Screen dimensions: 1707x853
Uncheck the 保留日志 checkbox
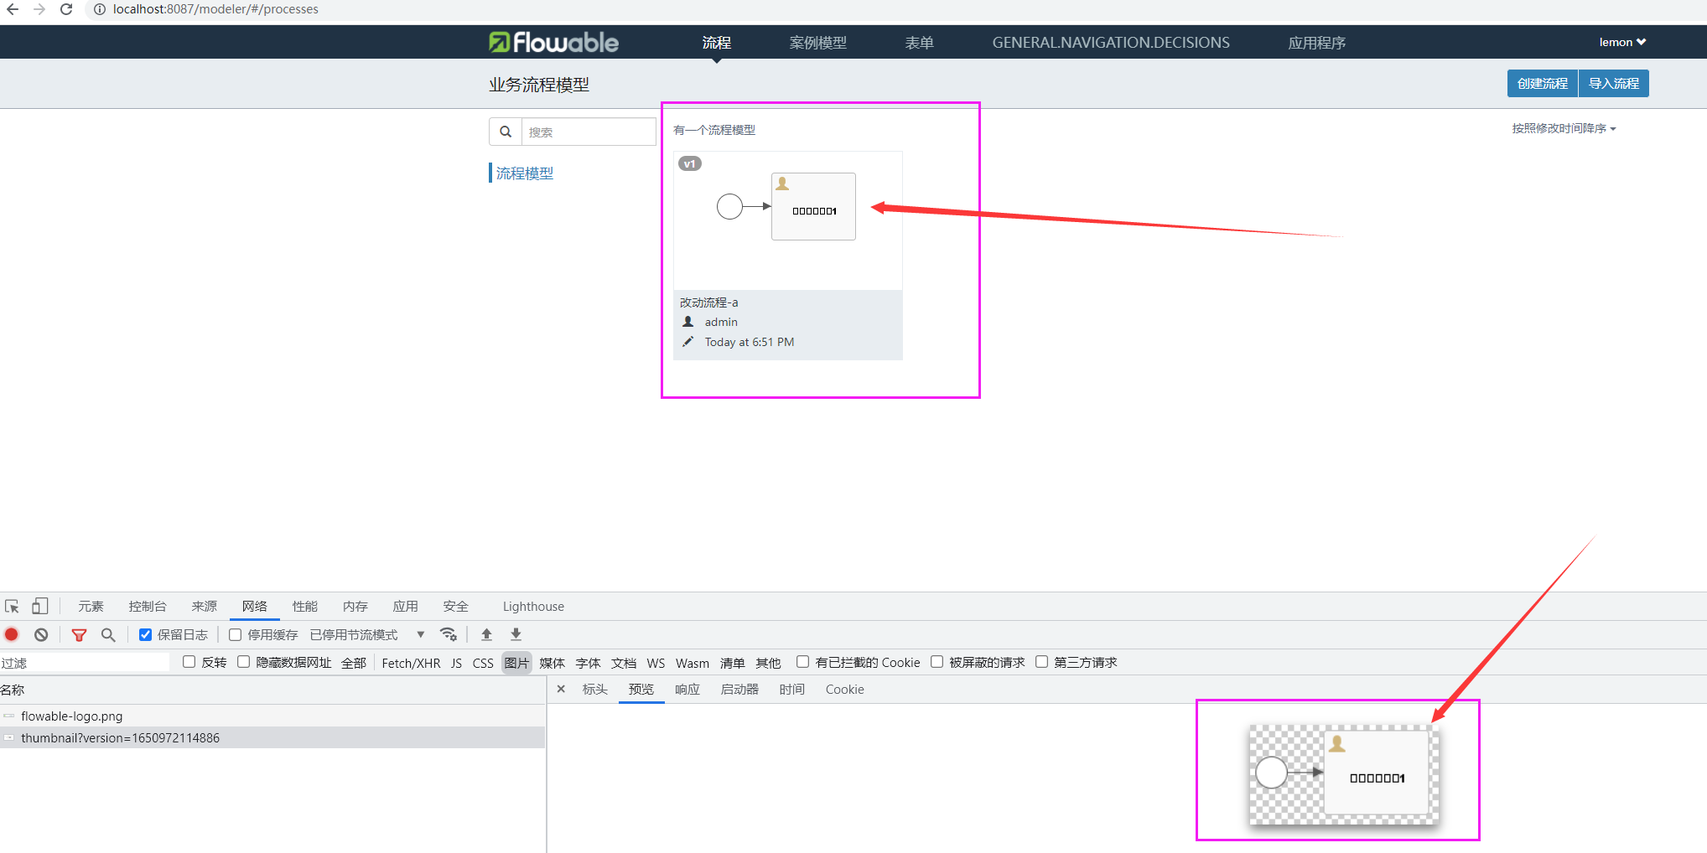(145, 634)
